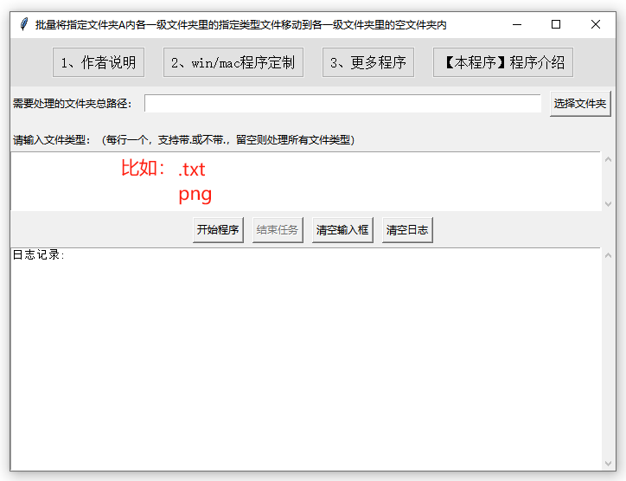Viewport: 626px width, 481px height.
Task: Click the file type box scroll-down arrow
Action: (x=608, y=204)
